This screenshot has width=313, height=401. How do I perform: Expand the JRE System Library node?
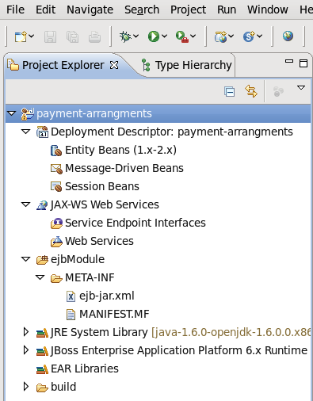(x=26, y=332)
